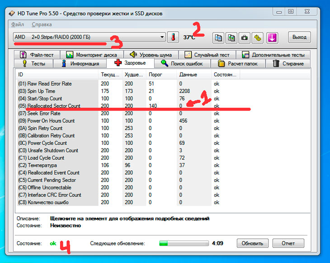Click the HD Tune Pro title bar icon
330x263 pixels.
(12, 14)
